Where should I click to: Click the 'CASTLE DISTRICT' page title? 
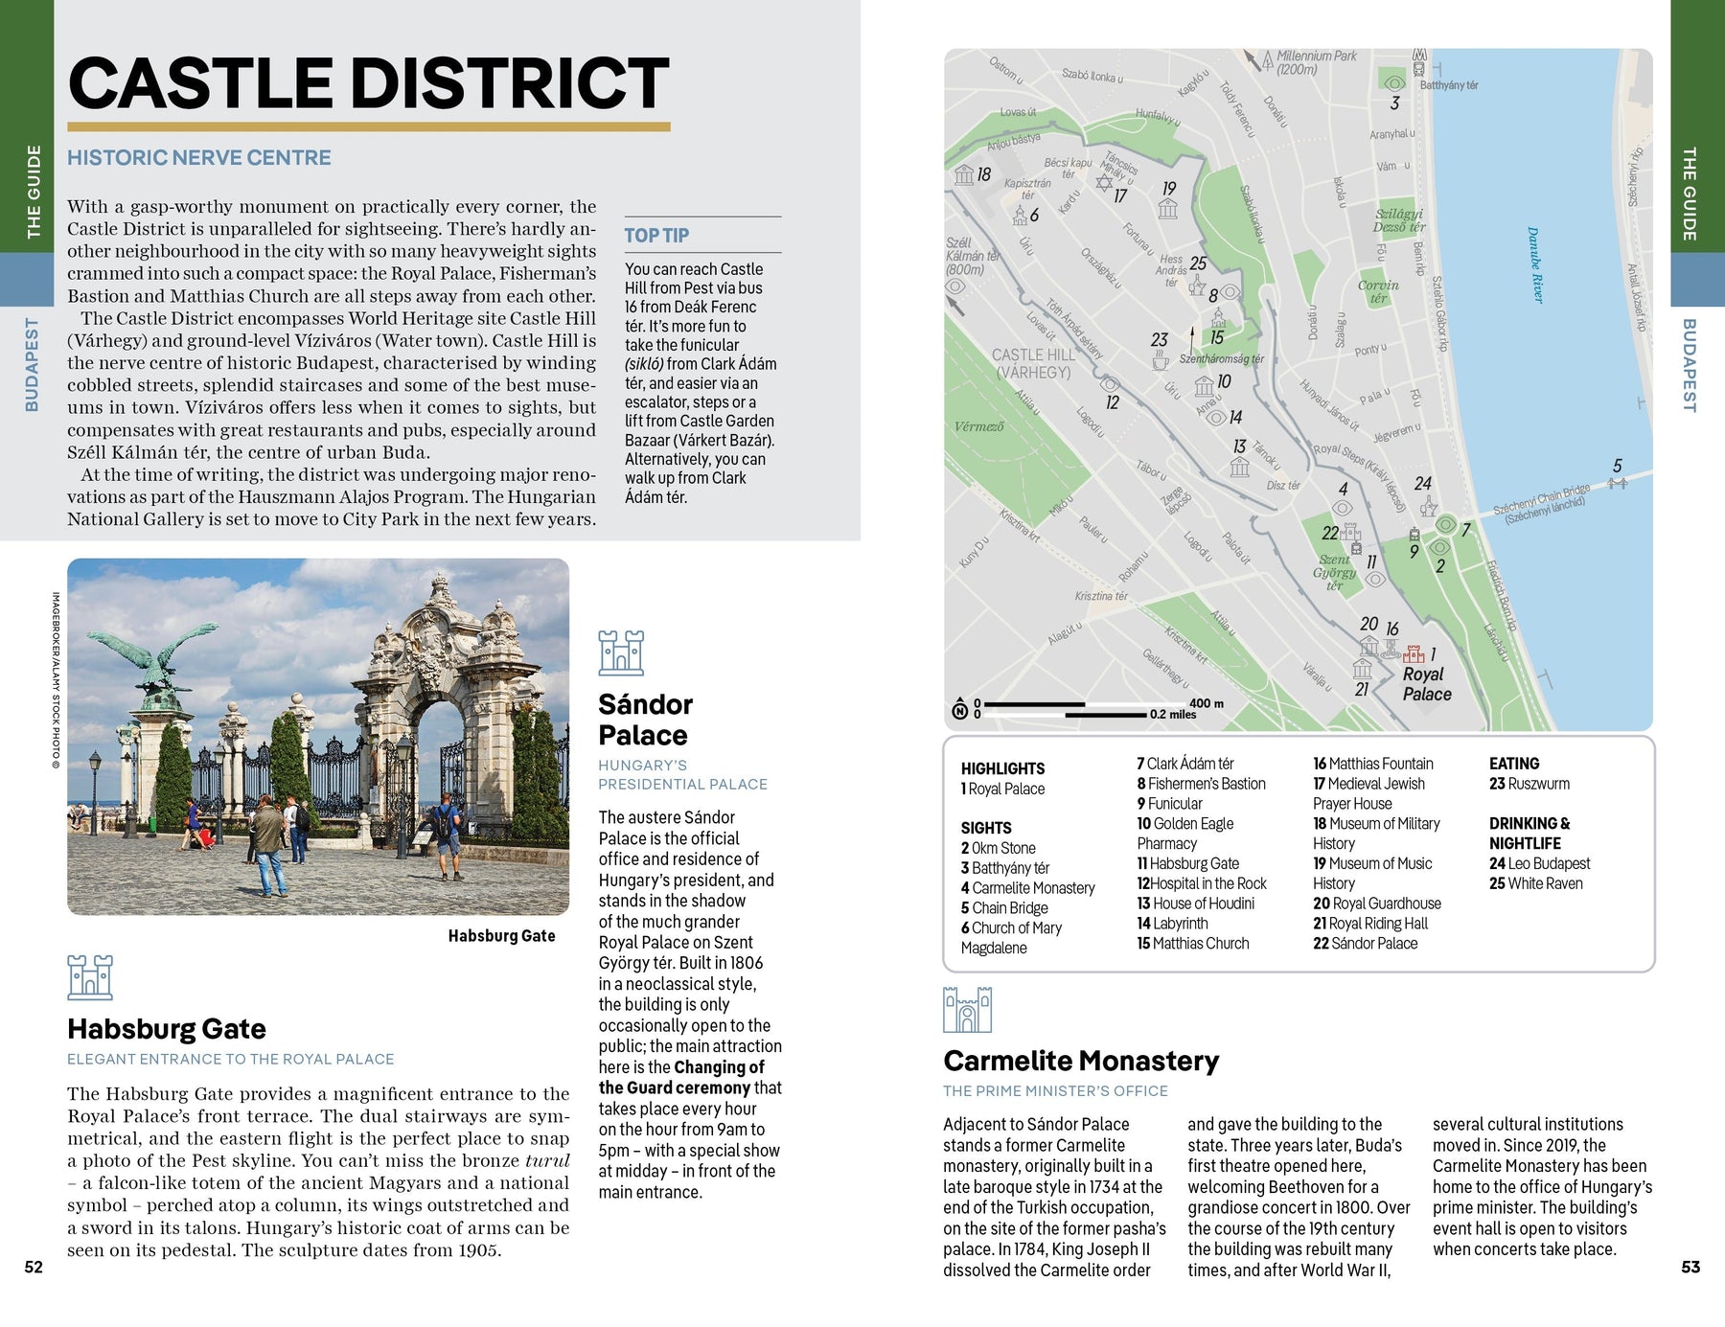[x=369, y=83]
